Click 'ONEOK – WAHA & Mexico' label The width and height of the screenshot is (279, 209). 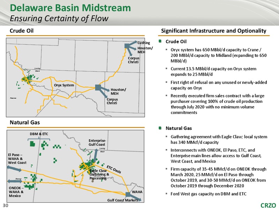pyautogui.click(x=16, y=192)
